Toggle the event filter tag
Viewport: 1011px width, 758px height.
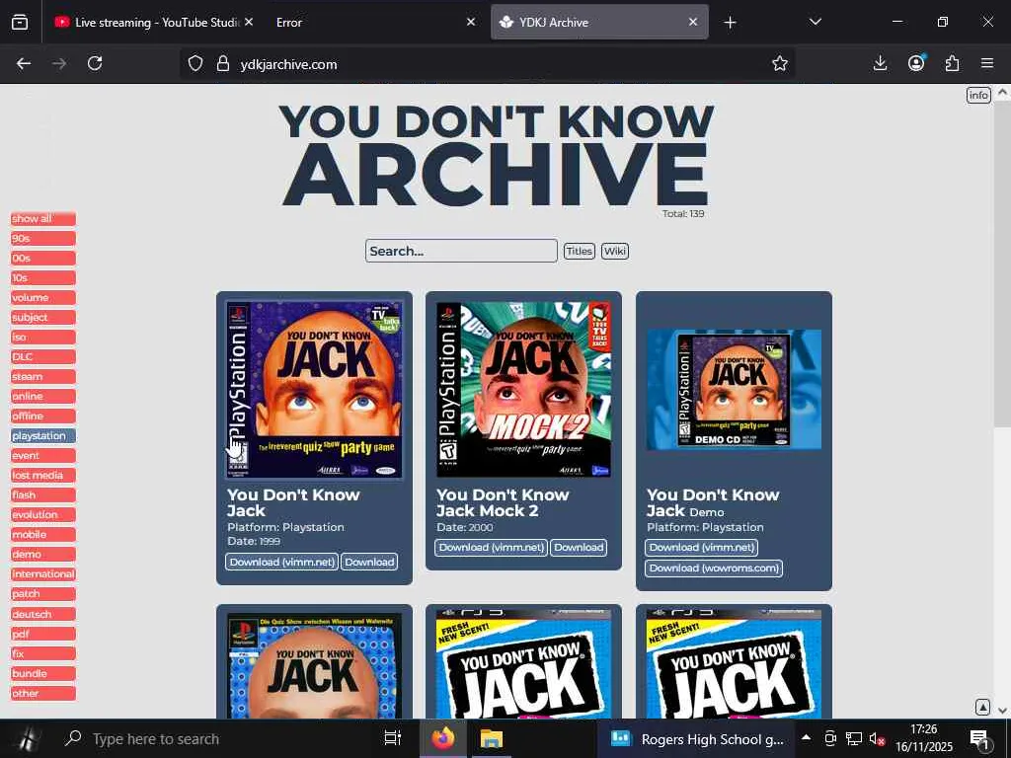click(43, 456)
